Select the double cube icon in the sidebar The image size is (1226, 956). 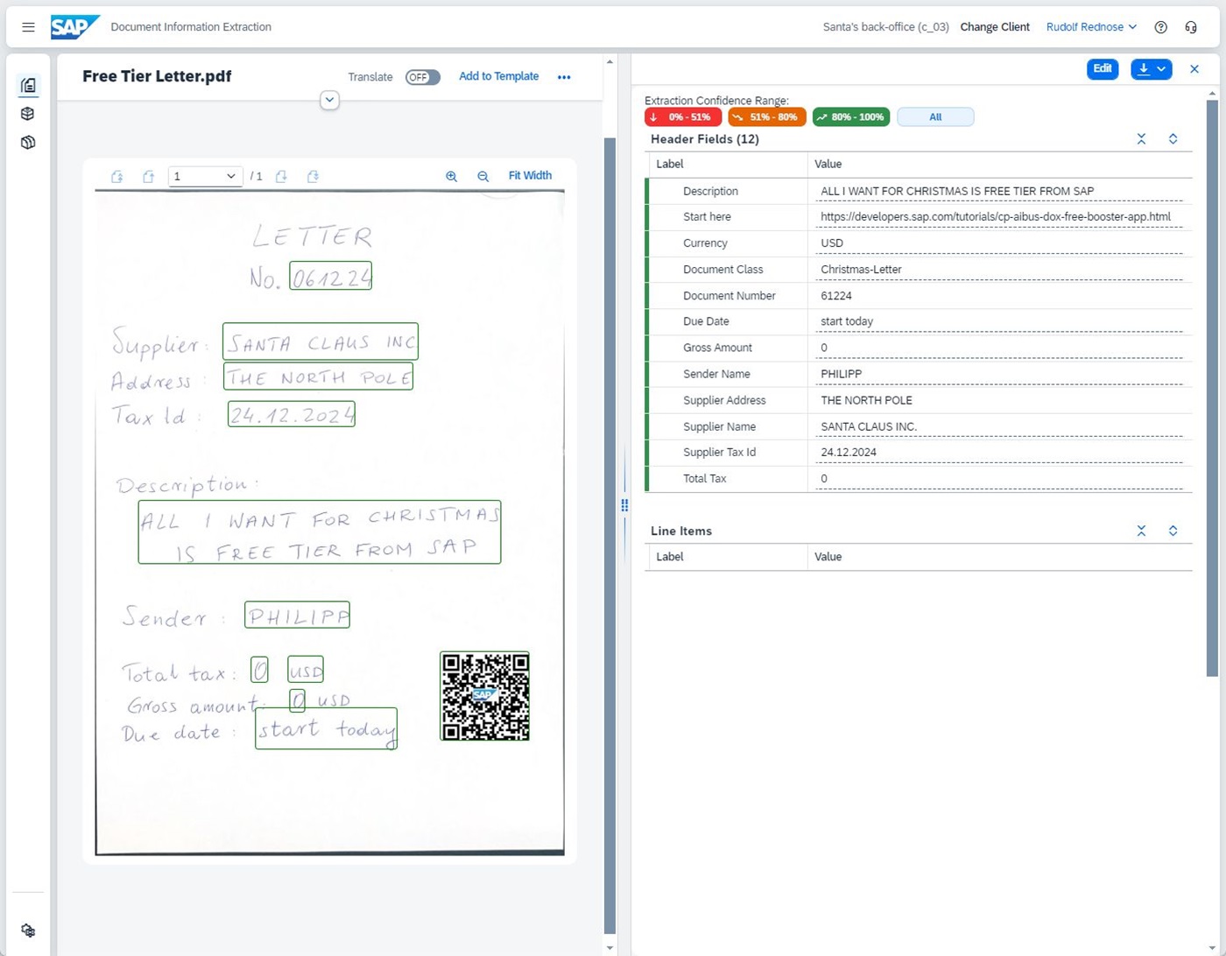click(28, 142)
